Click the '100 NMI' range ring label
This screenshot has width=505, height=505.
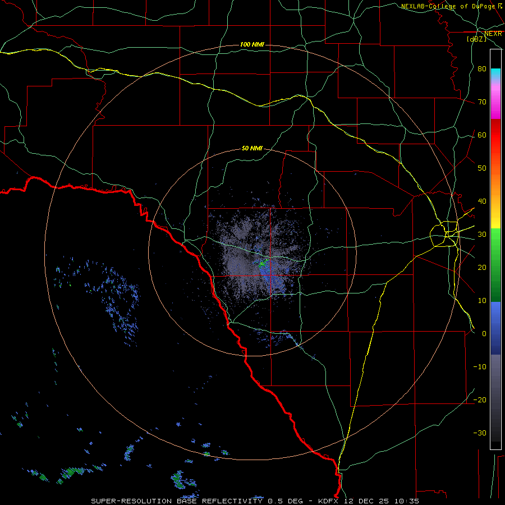[252, 44]
